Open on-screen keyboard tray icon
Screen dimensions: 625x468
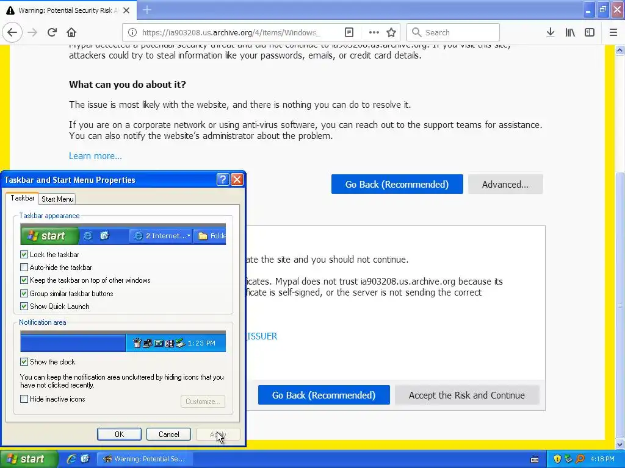click(535, 459)
